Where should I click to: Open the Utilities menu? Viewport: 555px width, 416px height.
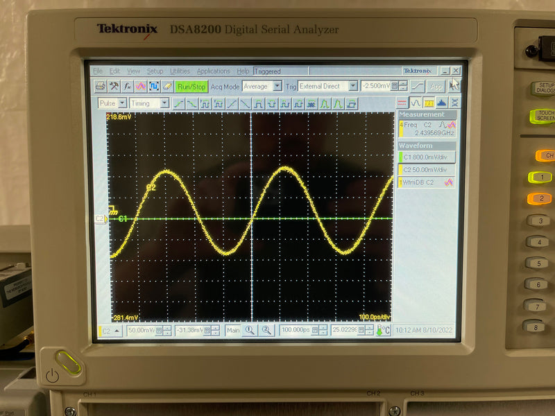[180, 71]
